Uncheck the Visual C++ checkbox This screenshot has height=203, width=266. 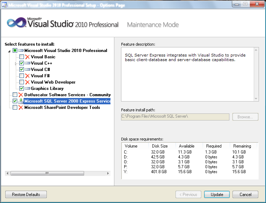pyautogui.click(x=21, y=63)
